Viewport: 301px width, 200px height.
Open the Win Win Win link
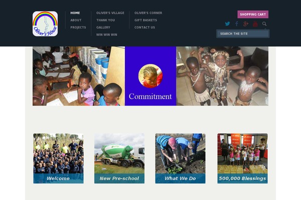[x=107, y=34]
